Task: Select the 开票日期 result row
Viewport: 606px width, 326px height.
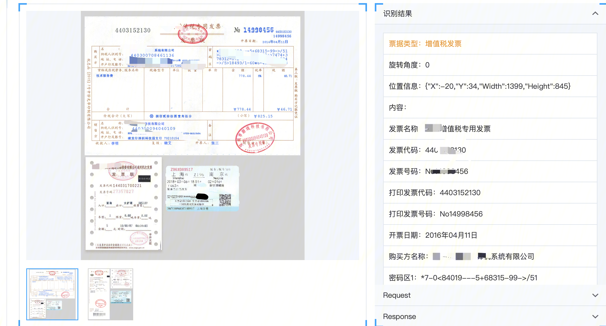Action: tap(490, 235)
